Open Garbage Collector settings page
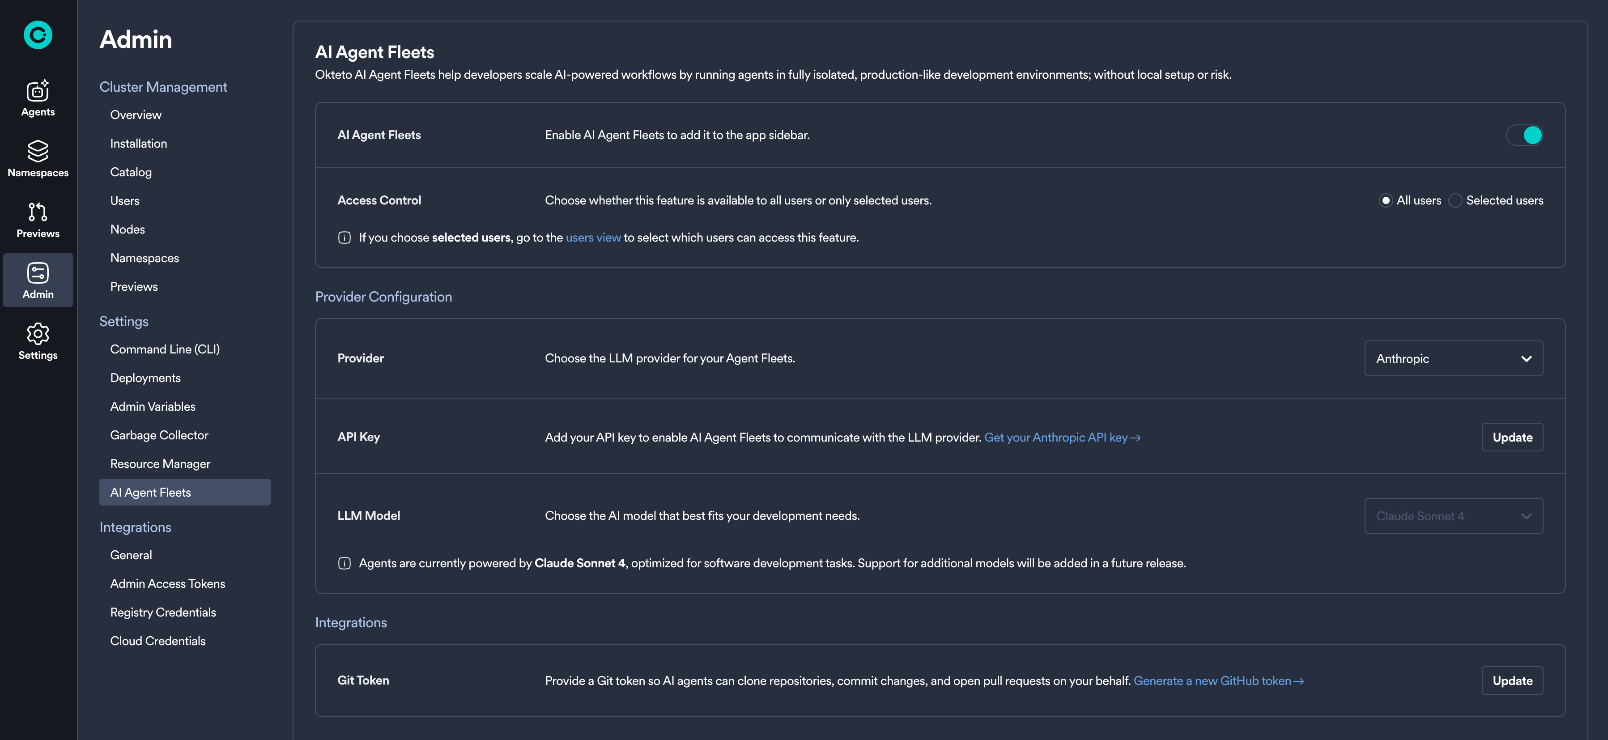 coord(159,435)
